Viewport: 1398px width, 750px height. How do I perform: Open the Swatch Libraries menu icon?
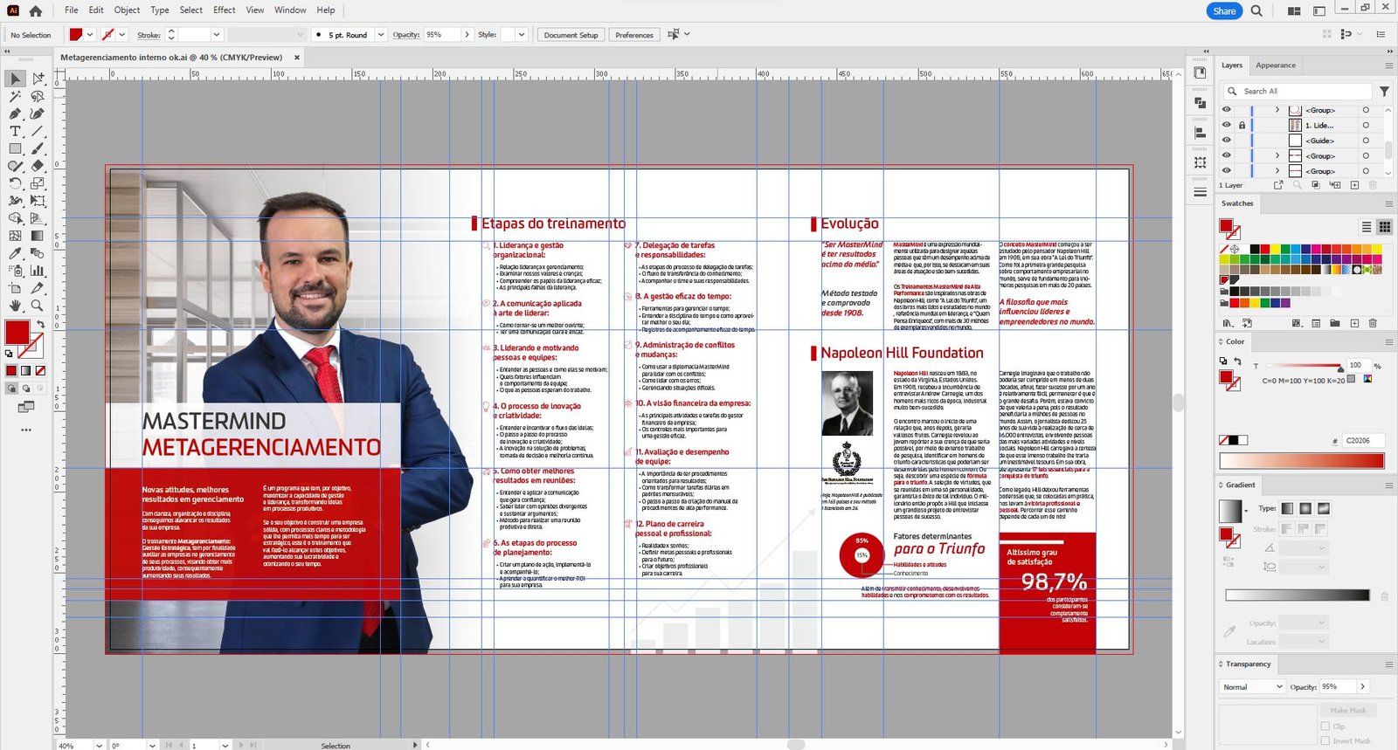pyautogui.click(x=1228, y=323)
